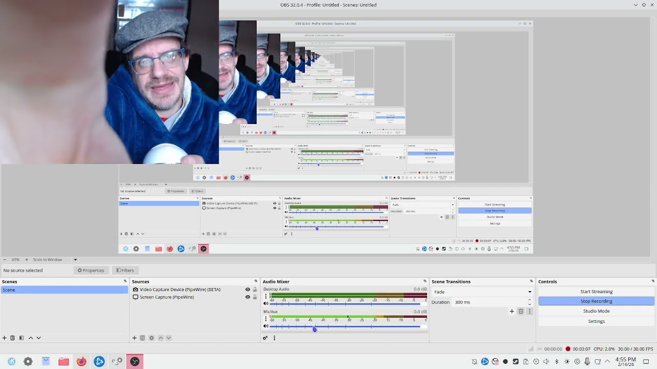Float the Controls dock panel
The image size is (657, 369).
click(x=653, y=281)
